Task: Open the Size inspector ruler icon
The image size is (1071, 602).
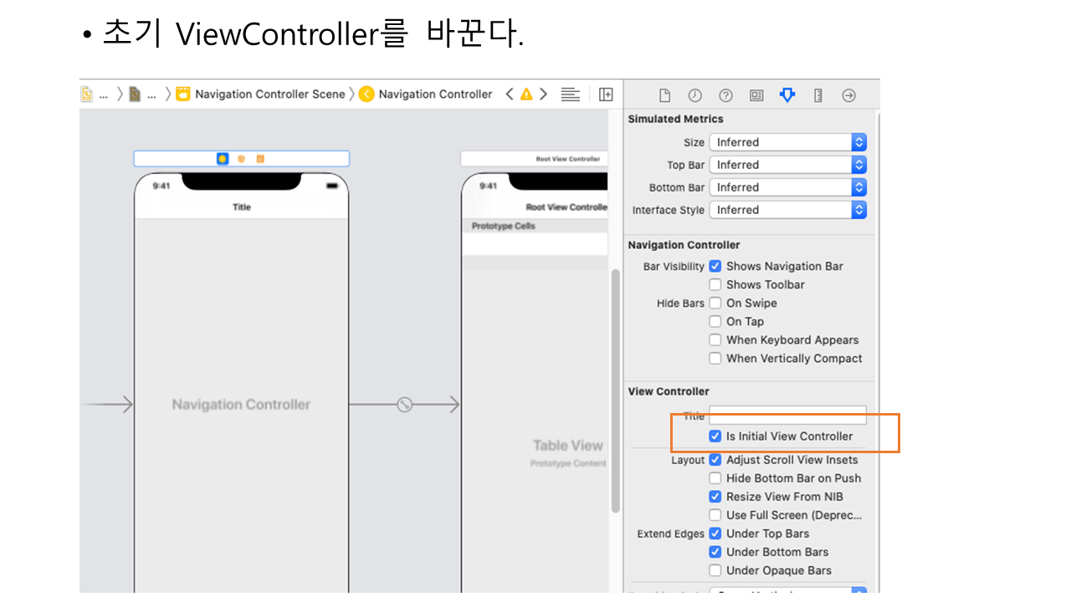Action: pyautogui.click(x=818, y=95)
